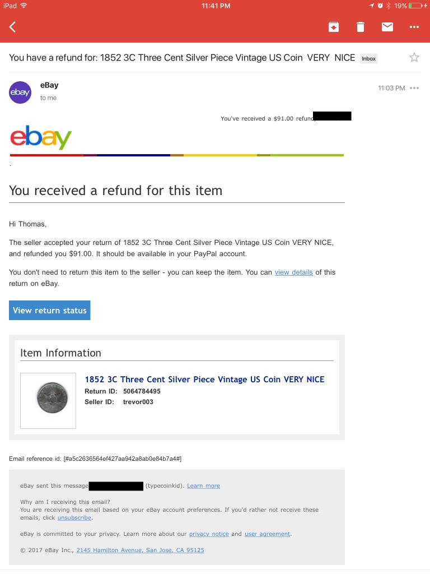430x574 pixels.
Task: Open the coin item thumbnail
Action: coord(48,400)
